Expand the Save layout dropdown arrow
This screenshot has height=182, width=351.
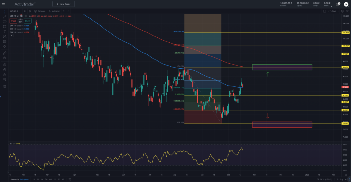(338, 11)
